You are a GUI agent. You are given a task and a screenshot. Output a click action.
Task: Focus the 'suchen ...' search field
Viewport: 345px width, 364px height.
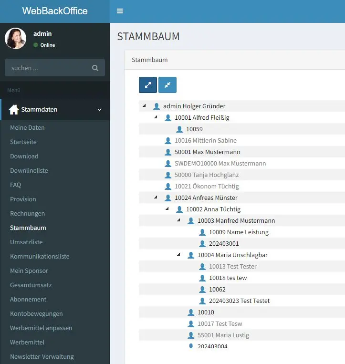(x=55, y=68)
